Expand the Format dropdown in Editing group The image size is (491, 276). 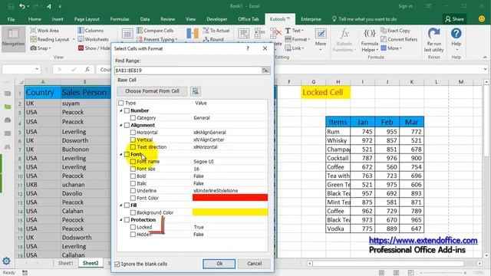tap(308, 39)
